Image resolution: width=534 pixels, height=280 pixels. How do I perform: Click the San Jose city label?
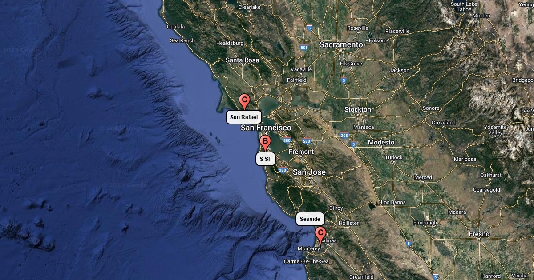[x=309, y=172]
